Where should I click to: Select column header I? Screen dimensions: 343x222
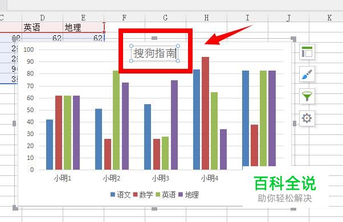pos(247,18)
